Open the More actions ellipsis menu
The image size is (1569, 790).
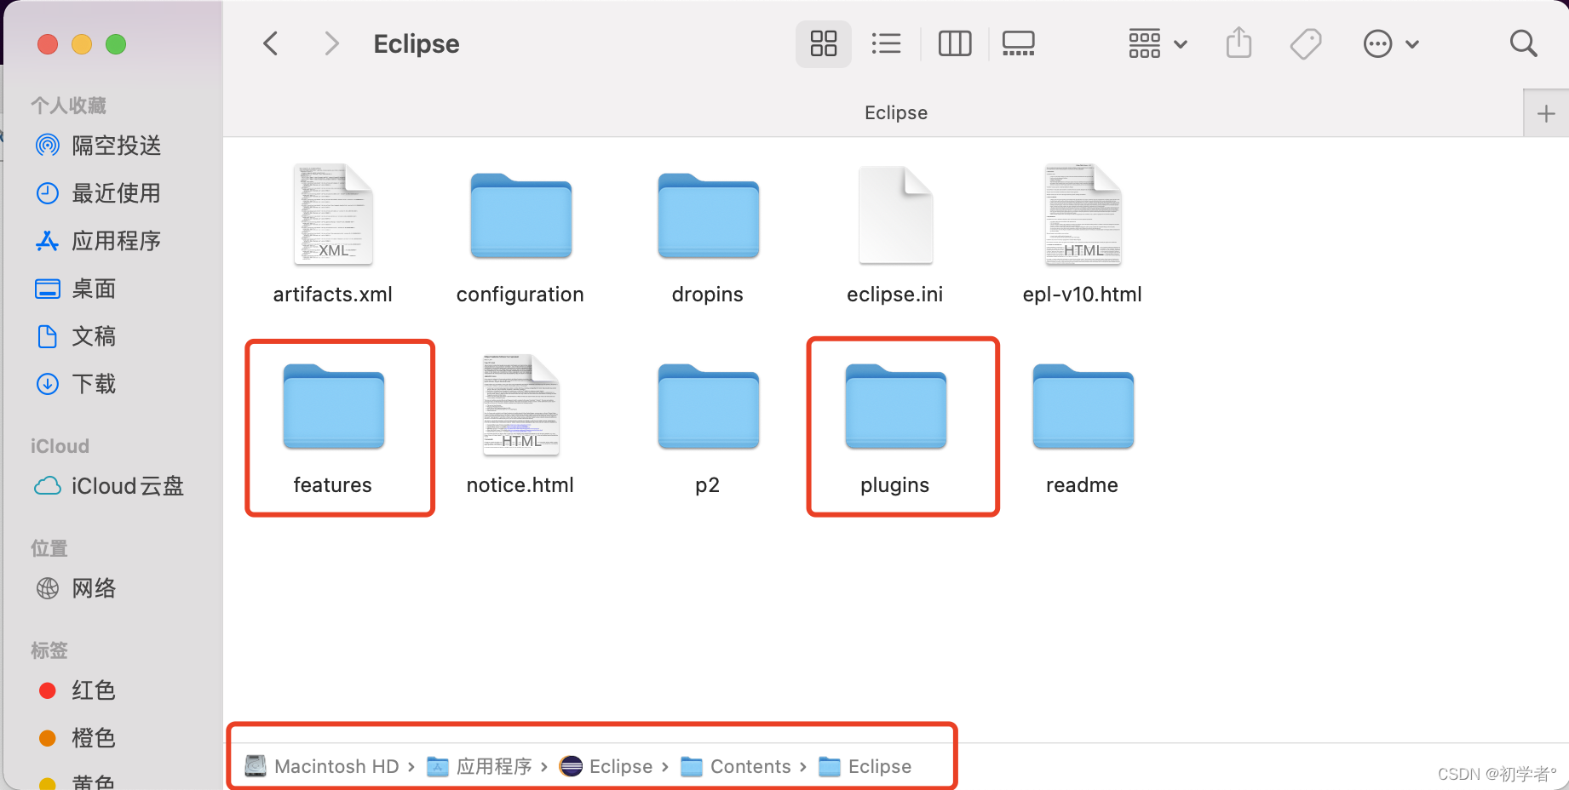pyautogui.click(x=1391, y=43)
